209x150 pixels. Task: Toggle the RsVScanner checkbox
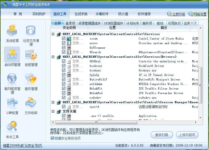point(64,48)
